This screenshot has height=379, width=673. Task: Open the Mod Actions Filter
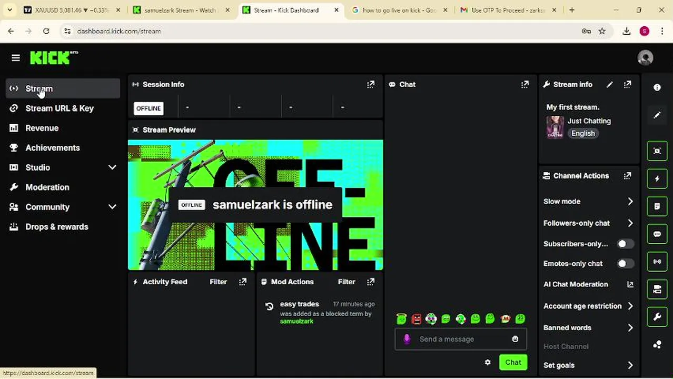coord(347,282)
